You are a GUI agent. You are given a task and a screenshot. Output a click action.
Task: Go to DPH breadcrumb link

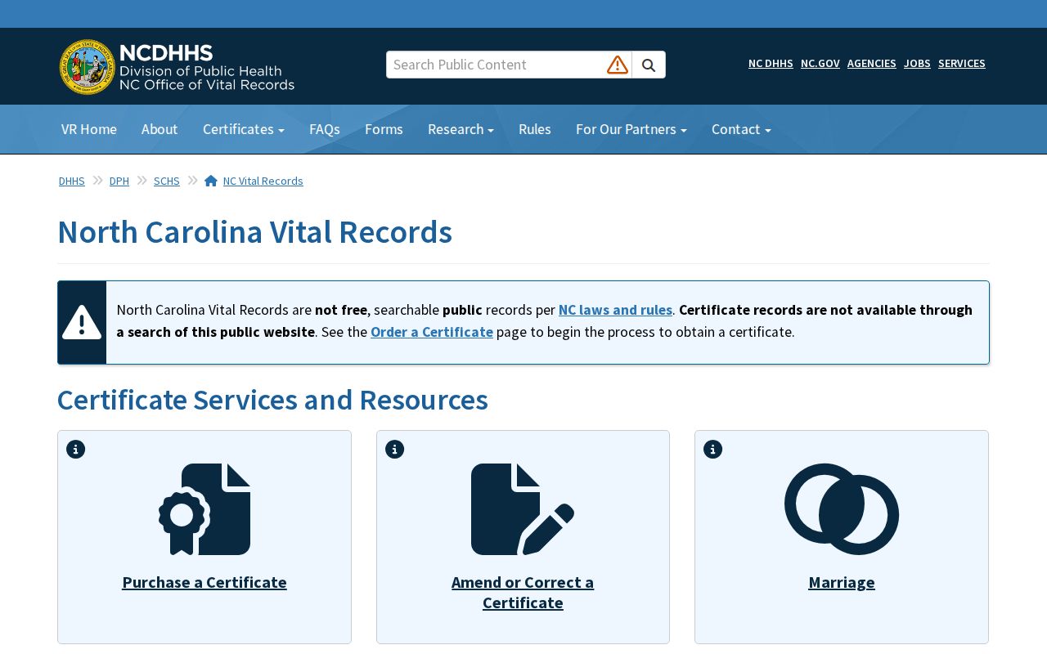(x=119, y=181)
